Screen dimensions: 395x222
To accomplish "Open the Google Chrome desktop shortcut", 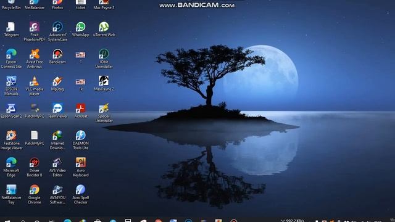I will point(35,190).
